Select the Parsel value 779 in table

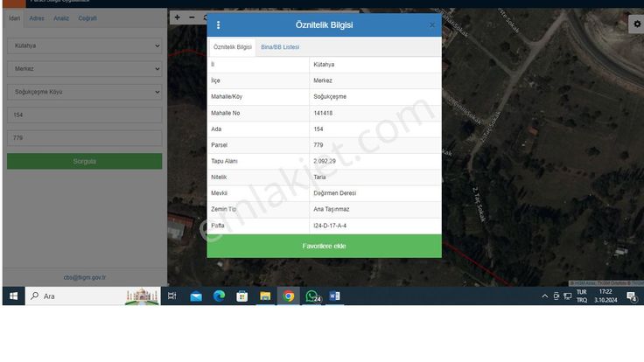click(x=318, y=145)
